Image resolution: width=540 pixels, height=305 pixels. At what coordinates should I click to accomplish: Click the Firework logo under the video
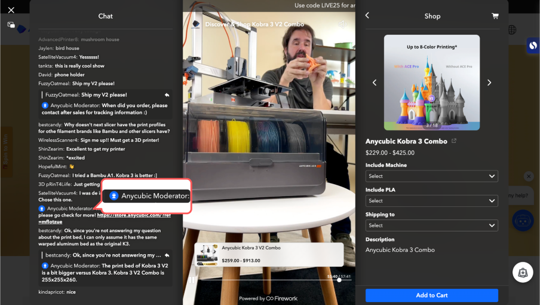(282, 298)
